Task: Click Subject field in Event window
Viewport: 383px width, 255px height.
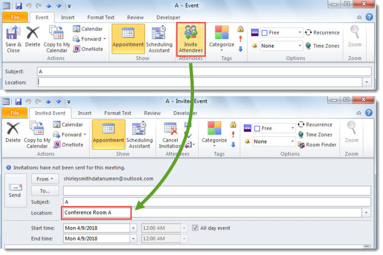Action: [x=204, y=71]
